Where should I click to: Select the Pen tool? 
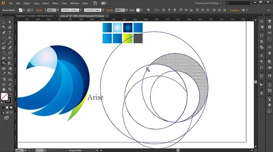click(4, 33)
